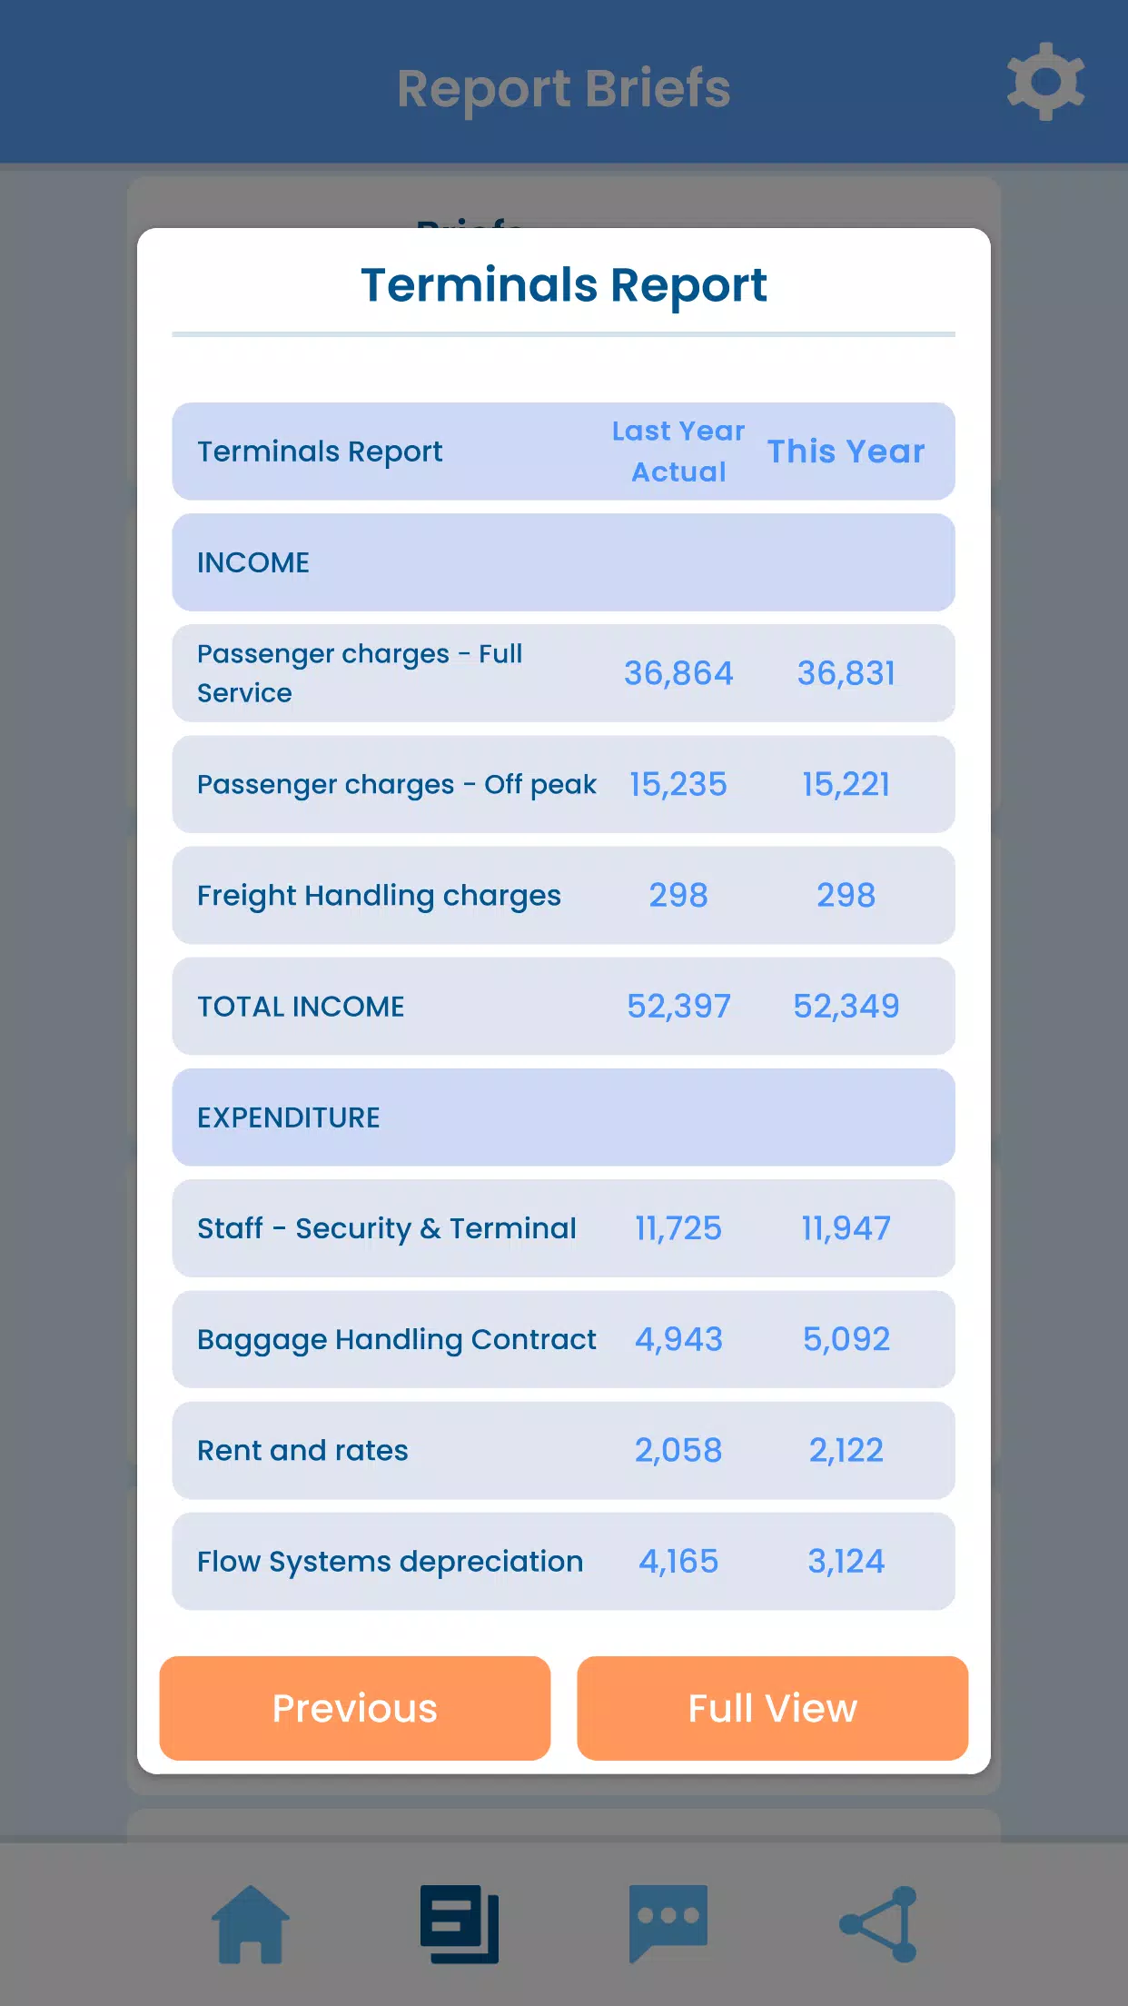The height and width of the screenshot is (2006, 1128).
Task: Tap the Freight Handling charges row
Action: (563, 896)
